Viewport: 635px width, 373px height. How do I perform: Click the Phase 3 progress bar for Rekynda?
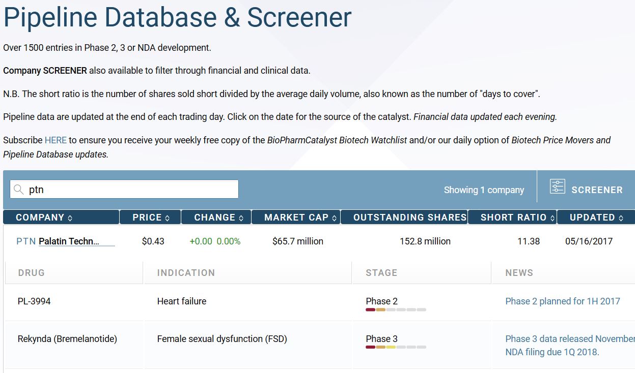click(396, 347)
